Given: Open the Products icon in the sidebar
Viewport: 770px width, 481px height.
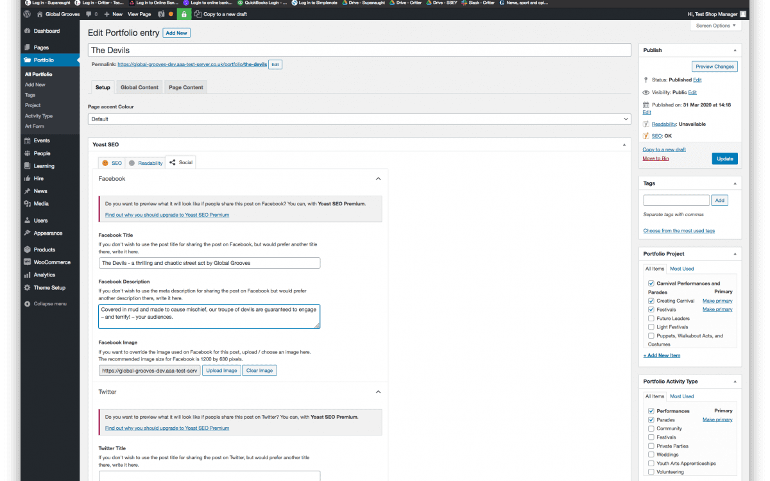Looking at the screenshot, I should click(x=27, y=249).
